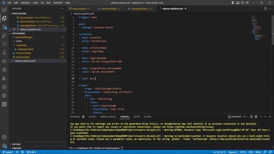Open the Terminal menu
Image resolution: width=274 pixels, height=154 pixels.
click(x=58, y=3)
